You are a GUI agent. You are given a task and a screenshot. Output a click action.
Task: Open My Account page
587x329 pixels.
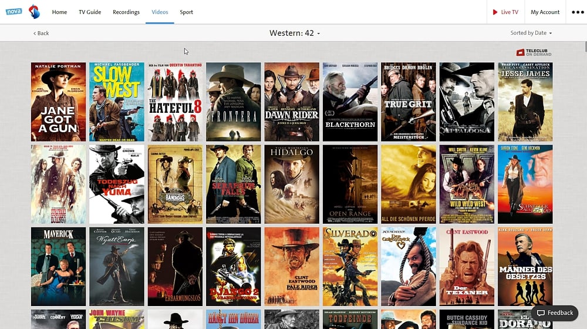(x=545, y=12)
